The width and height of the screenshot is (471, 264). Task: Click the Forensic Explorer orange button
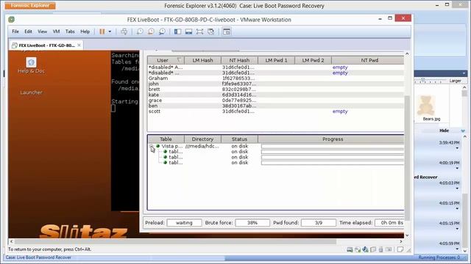tap(30, 5)
